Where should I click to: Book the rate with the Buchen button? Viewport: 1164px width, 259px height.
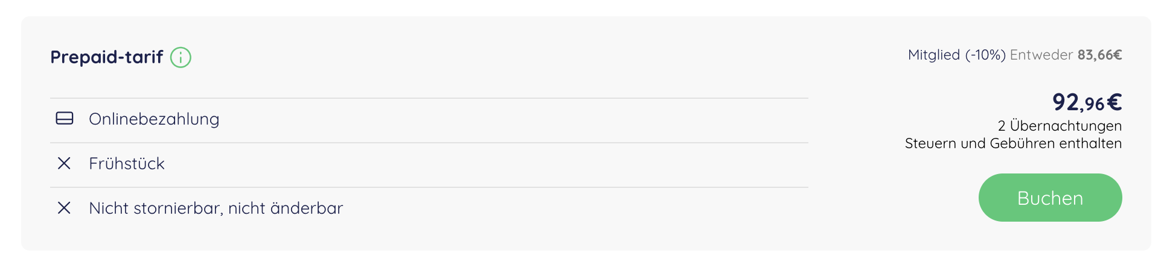(1050, 198)
